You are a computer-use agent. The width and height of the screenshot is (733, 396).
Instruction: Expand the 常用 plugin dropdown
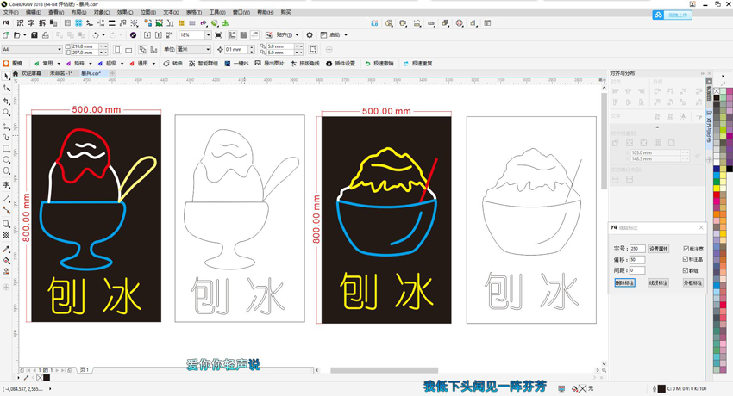[59, 64]
